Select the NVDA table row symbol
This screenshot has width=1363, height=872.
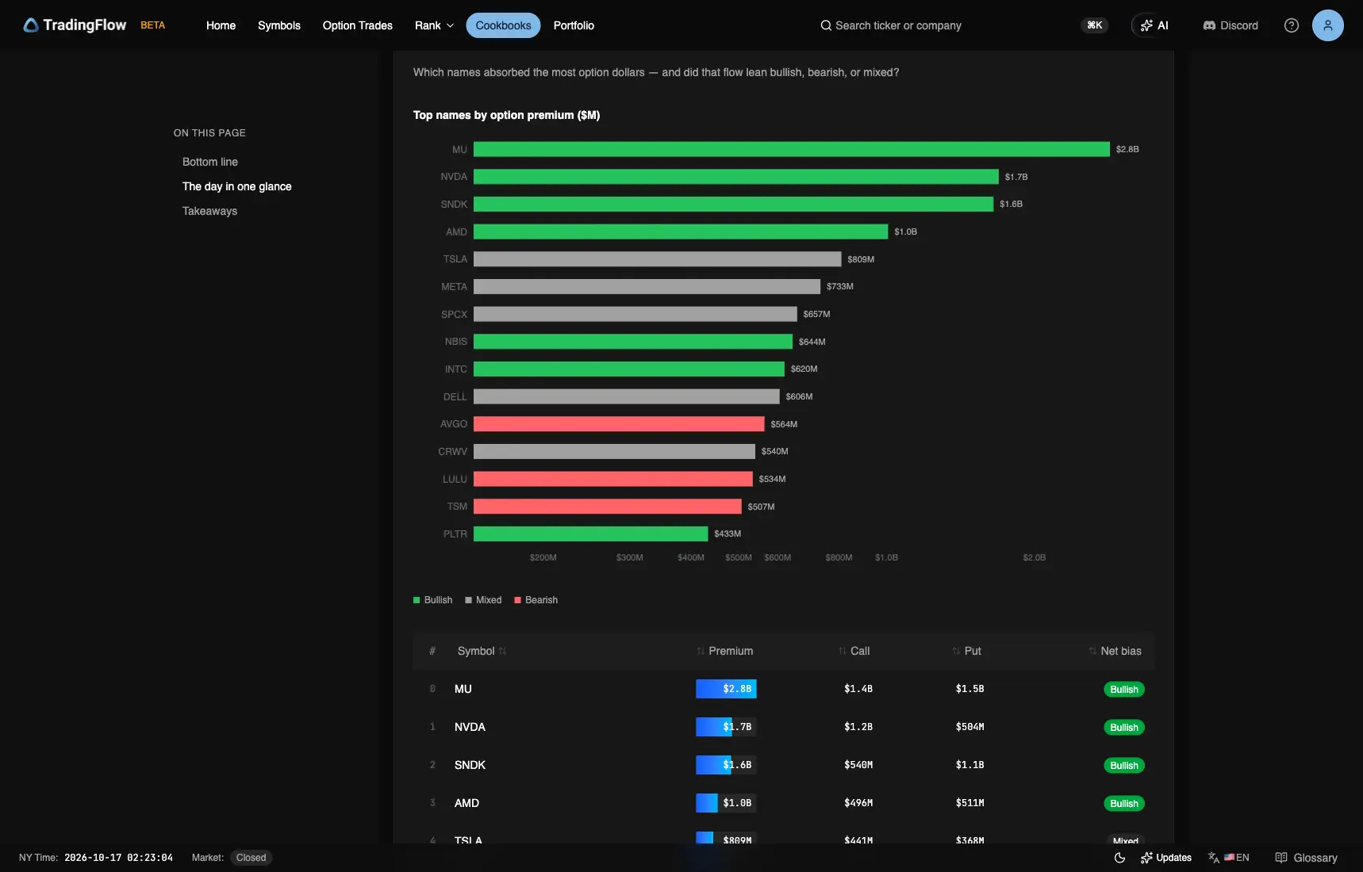pos(470,727)
